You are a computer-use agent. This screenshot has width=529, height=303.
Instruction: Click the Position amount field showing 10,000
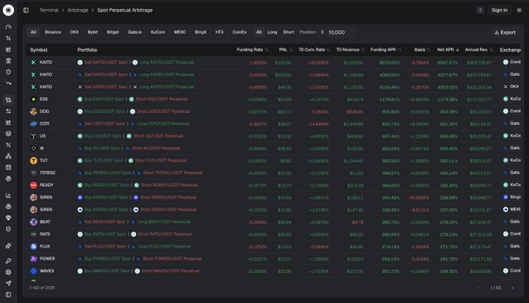tap(339, 33)
